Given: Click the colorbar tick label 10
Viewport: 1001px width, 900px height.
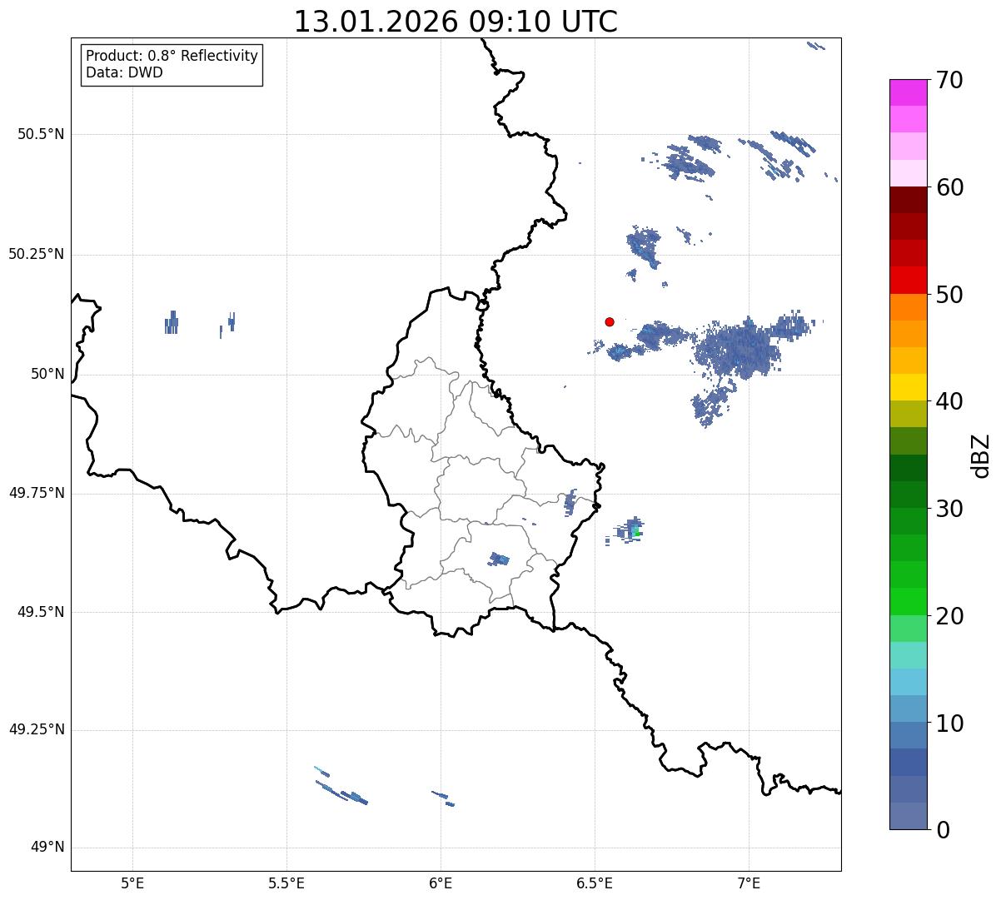Looking at the screenshot, I should point(949,723).
